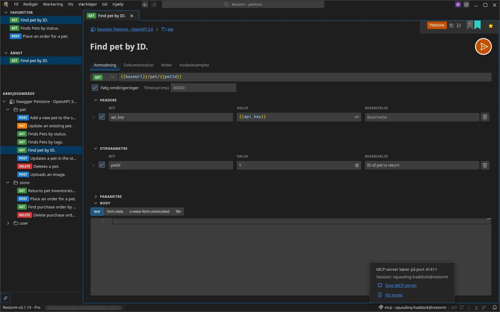Click the teal bookmark icon
The width and height of the screenshot is (500, 312).
pyautogui.click(x=477, y=25)
